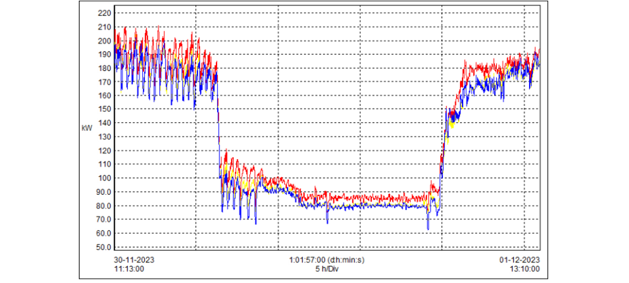Click the 30-11-2023 start date label
629x283 pixels.
click(134, 260)
